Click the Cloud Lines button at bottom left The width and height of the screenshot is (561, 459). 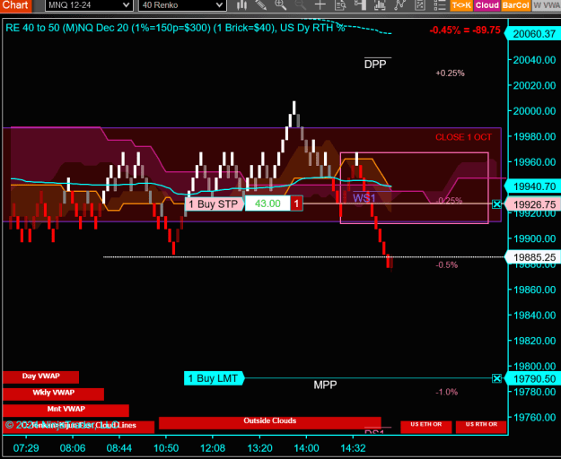click(78, 427)
